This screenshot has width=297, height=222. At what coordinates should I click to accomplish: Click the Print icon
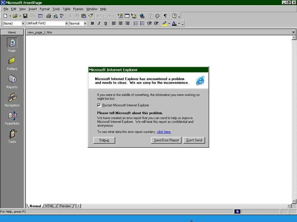click(x=49, y=16)
